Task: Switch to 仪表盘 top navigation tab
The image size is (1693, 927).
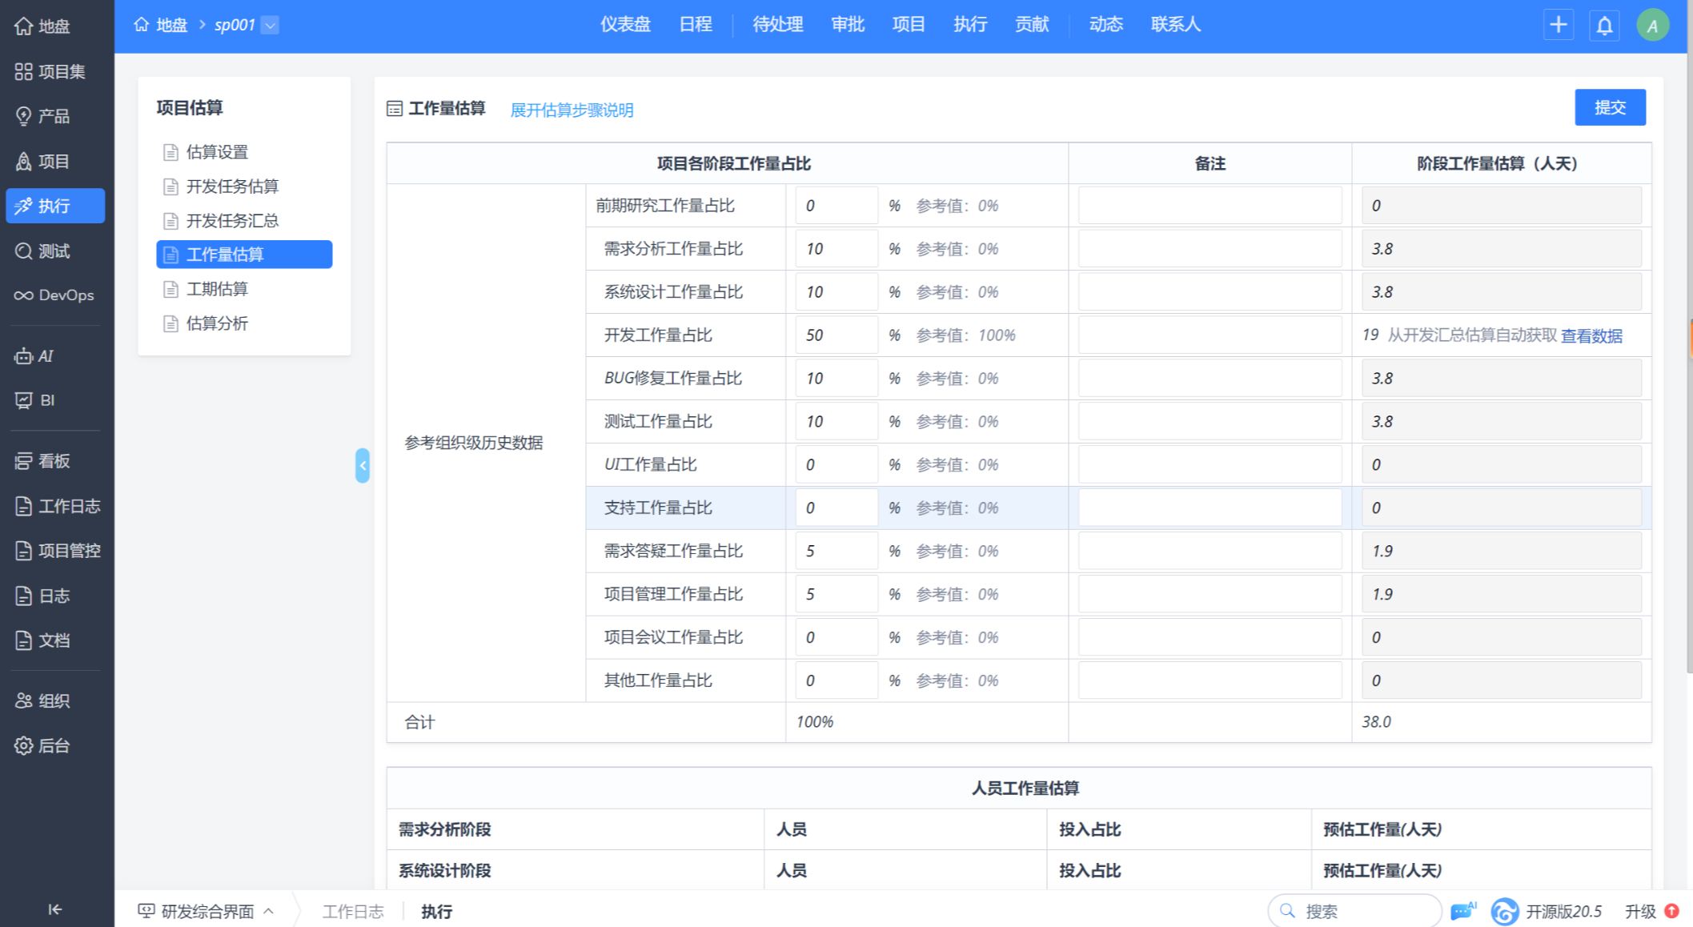Action: tap(625, 25)
